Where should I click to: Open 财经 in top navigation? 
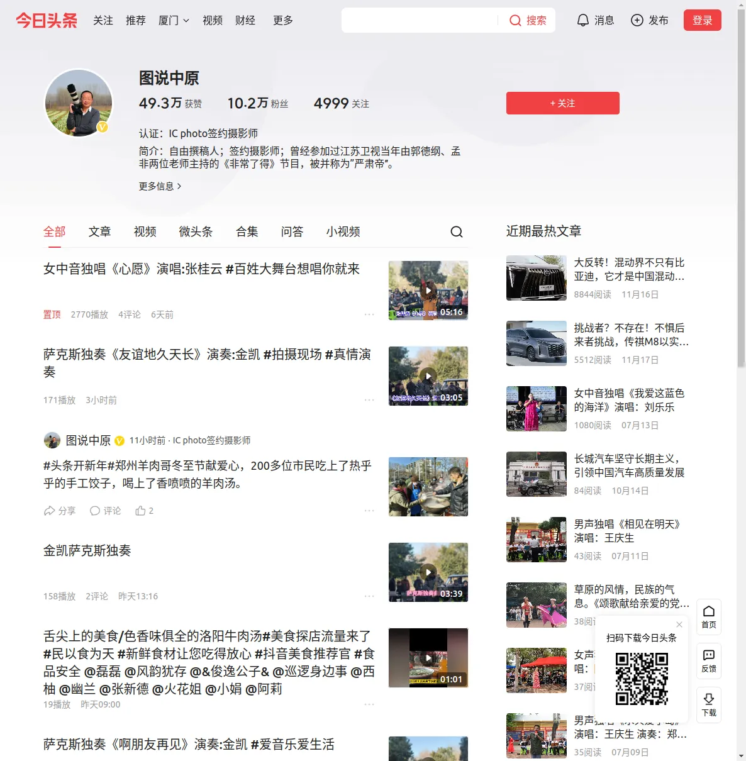[245, 20]
